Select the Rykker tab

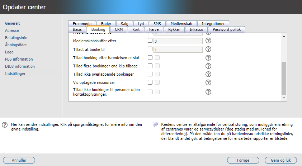point(174,29)
